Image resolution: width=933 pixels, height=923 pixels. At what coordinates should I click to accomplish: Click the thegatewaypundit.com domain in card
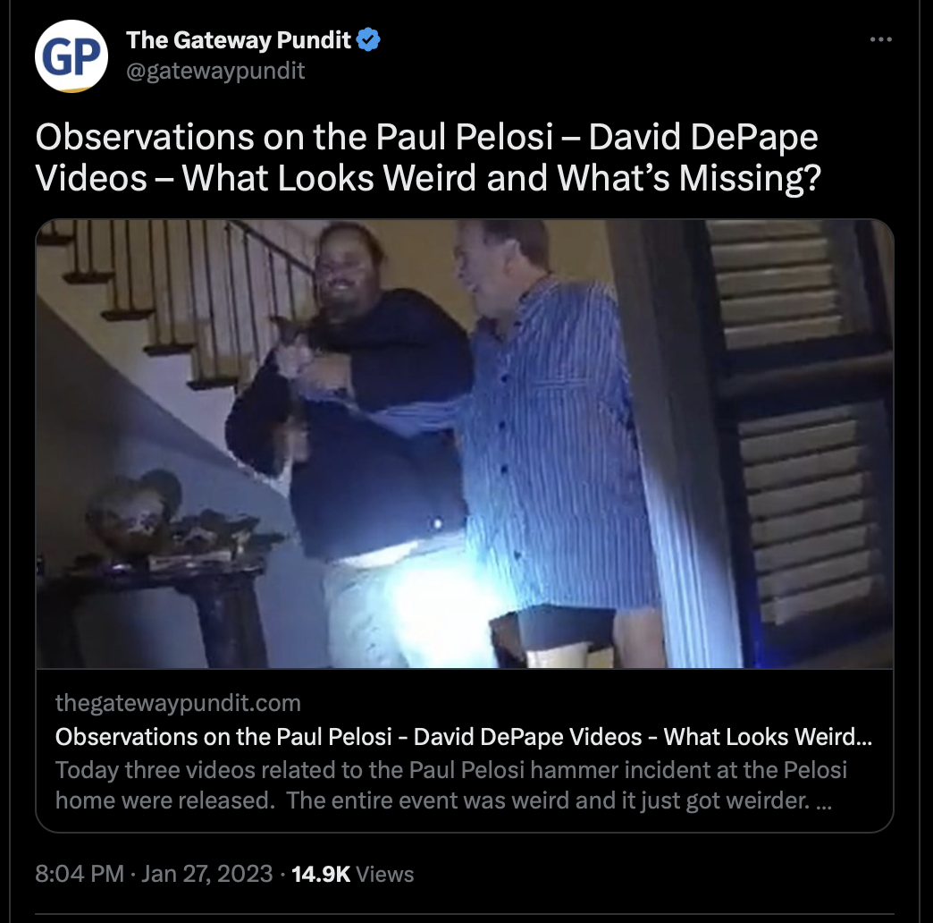click(178, 703)
